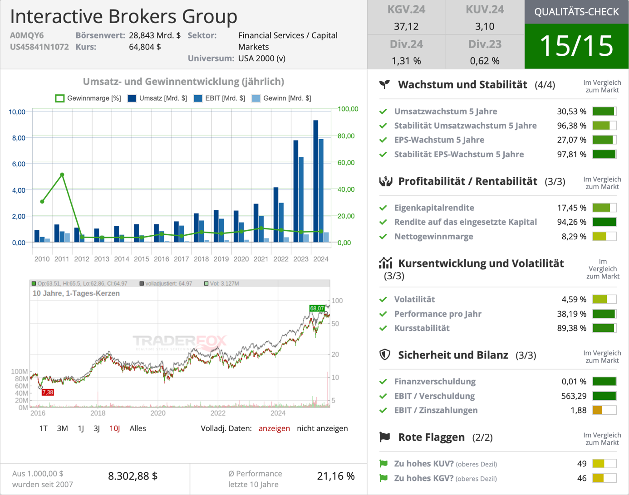Viewport: 629px width, 495px height.
Task: Click the checkmark beside Volatilität
Action: click(x=383, y=299)
